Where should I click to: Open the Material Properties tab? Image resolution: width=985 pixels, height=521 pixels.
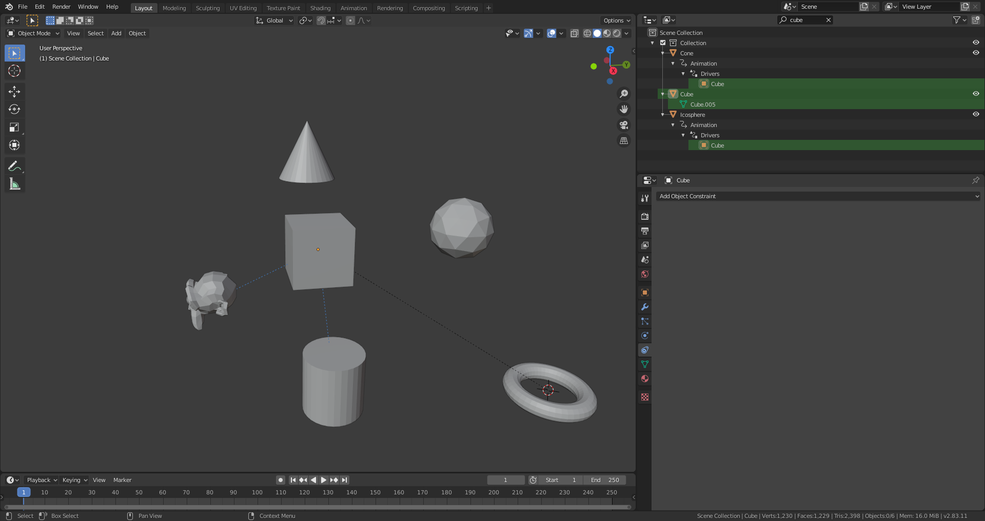(644, 379)
